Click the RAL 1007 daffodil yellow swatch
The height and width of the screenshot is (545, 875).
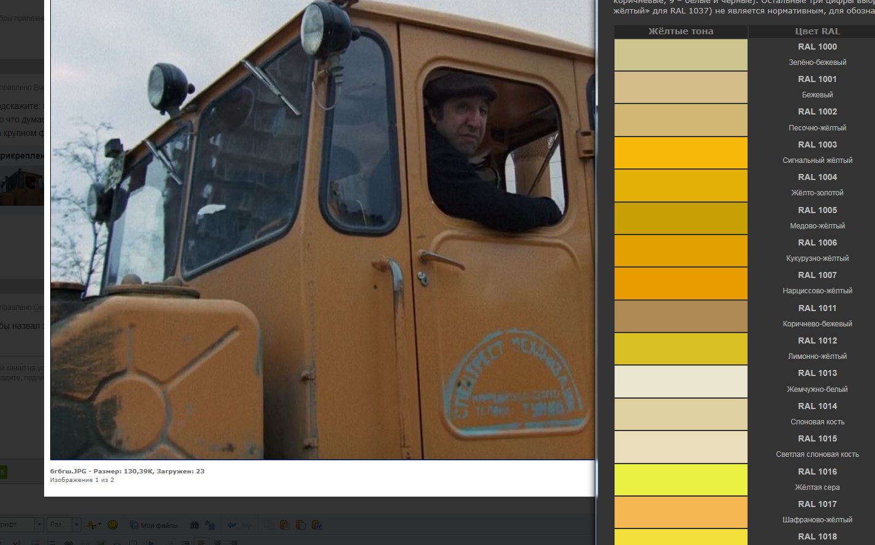point(681,284)
